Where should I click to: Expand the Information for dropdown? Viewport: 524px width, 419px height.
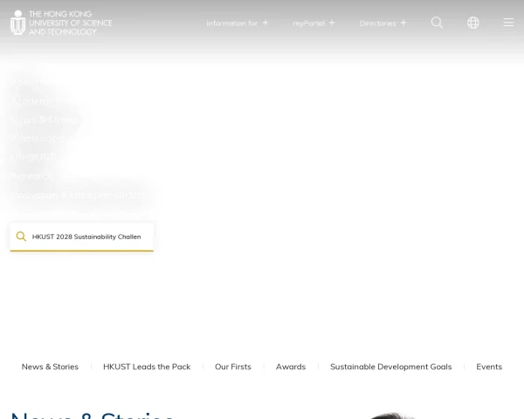pos(238,23)
